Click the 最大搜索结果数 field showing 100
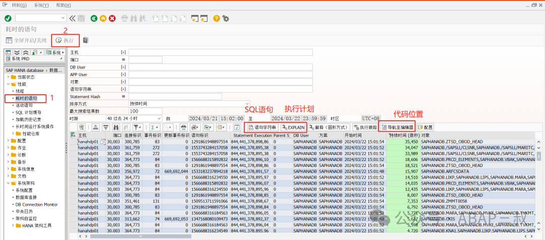 (146, 111)
